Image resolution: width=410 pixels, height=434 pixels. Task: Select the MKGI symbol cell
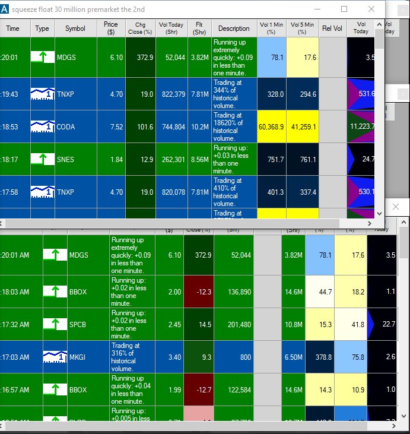(77, 357)
